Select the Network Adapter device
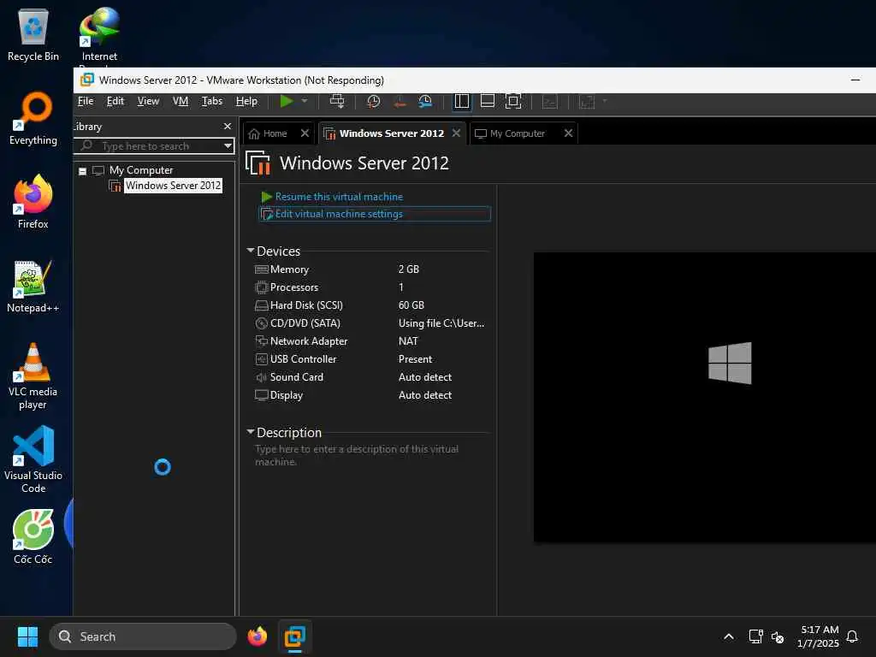The image size is (876, 657). [x=370, y=340]
